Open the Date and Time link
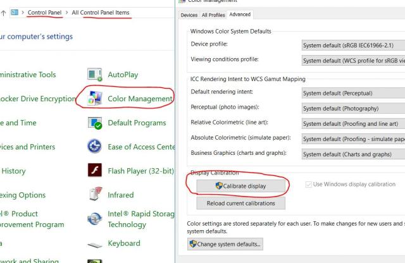This screenshot has height=263, width=405. (x=18, y=123)
